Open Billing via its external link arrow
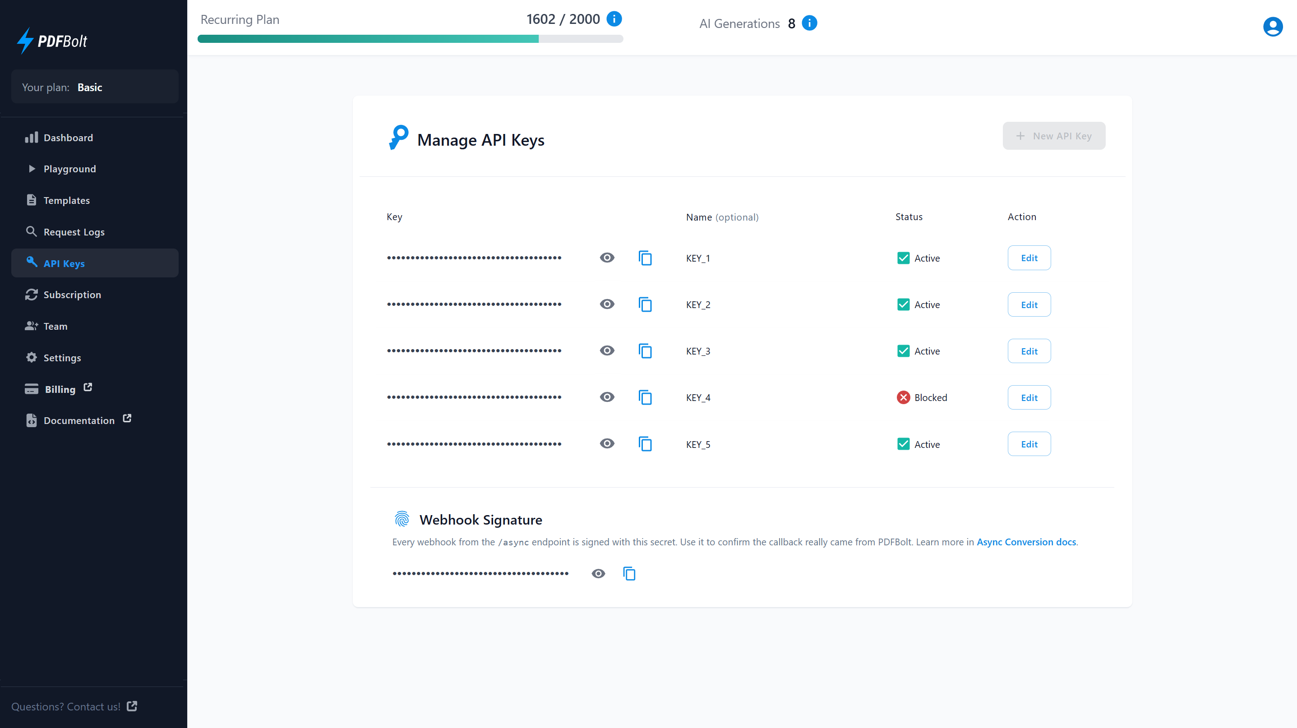 87,387
